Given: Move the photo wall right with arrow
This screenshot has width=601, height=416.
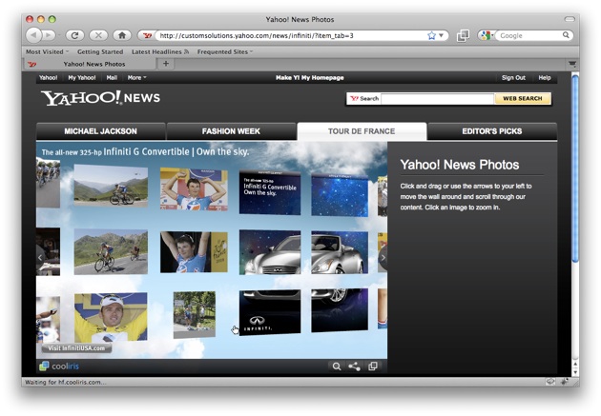Looking at the screenshot, I should coord(383,258).
